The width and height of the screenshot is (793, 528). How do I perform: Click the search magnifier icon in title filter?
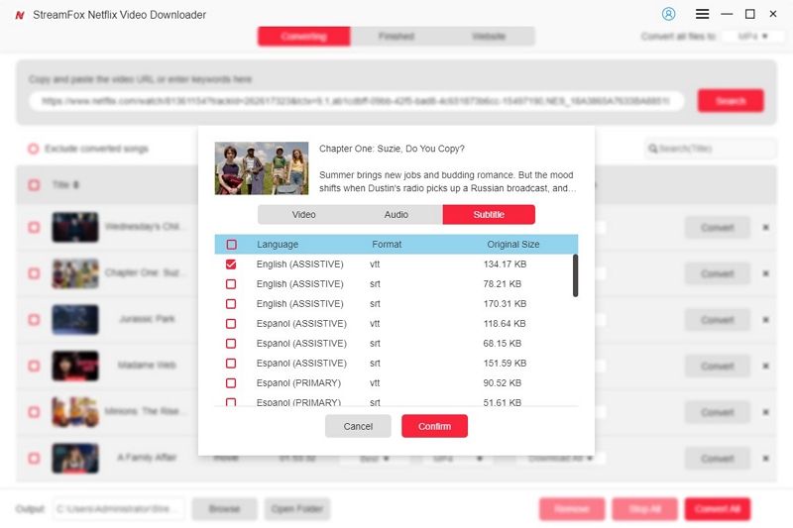[x=653, y=149]
